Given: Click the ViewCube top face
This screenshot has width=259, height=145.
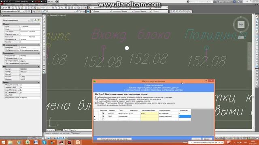Looking at the screenshot, I should (241, 25).
